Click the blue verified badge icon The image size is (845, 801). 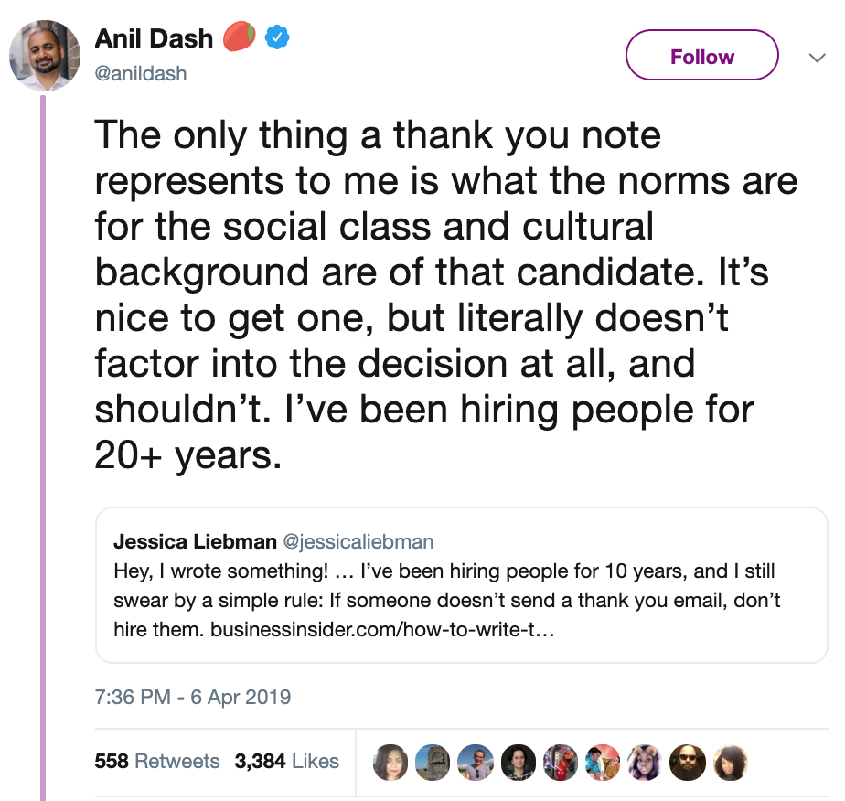click(x=277, y=37)
